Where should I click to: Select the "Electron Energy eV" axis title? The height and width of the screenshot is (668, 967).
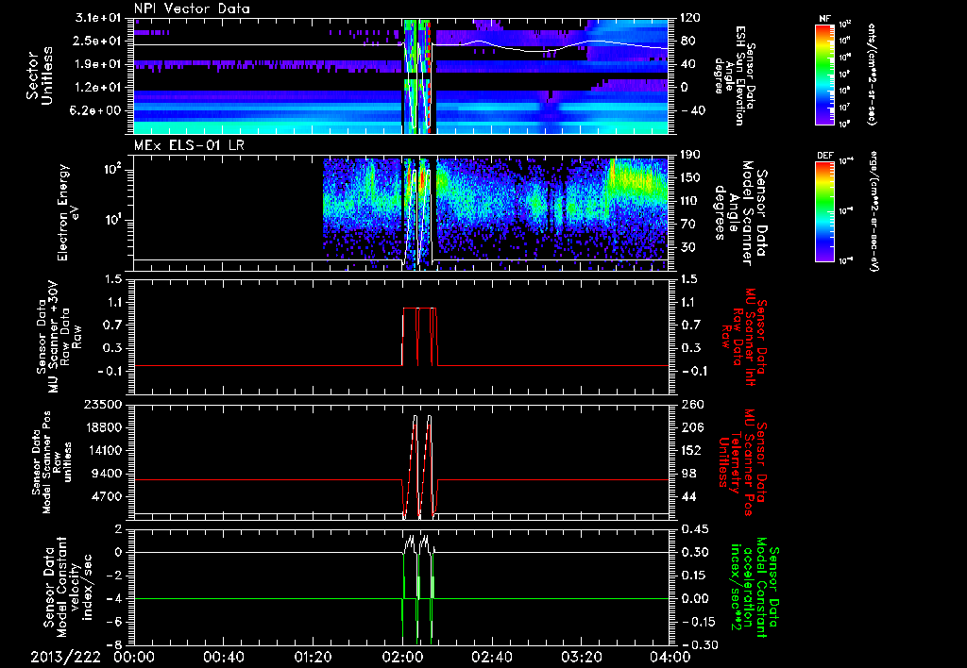pos(70,212)
